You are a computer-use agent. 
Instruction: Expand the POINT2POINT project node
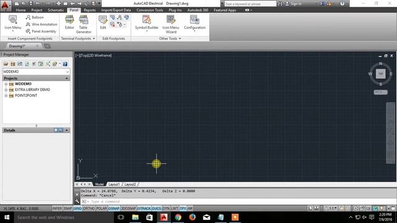6,95
